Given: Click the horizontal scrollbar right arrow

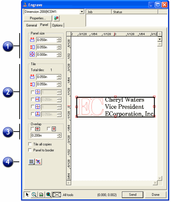Looking at the screenshot, I should point(155,183).
